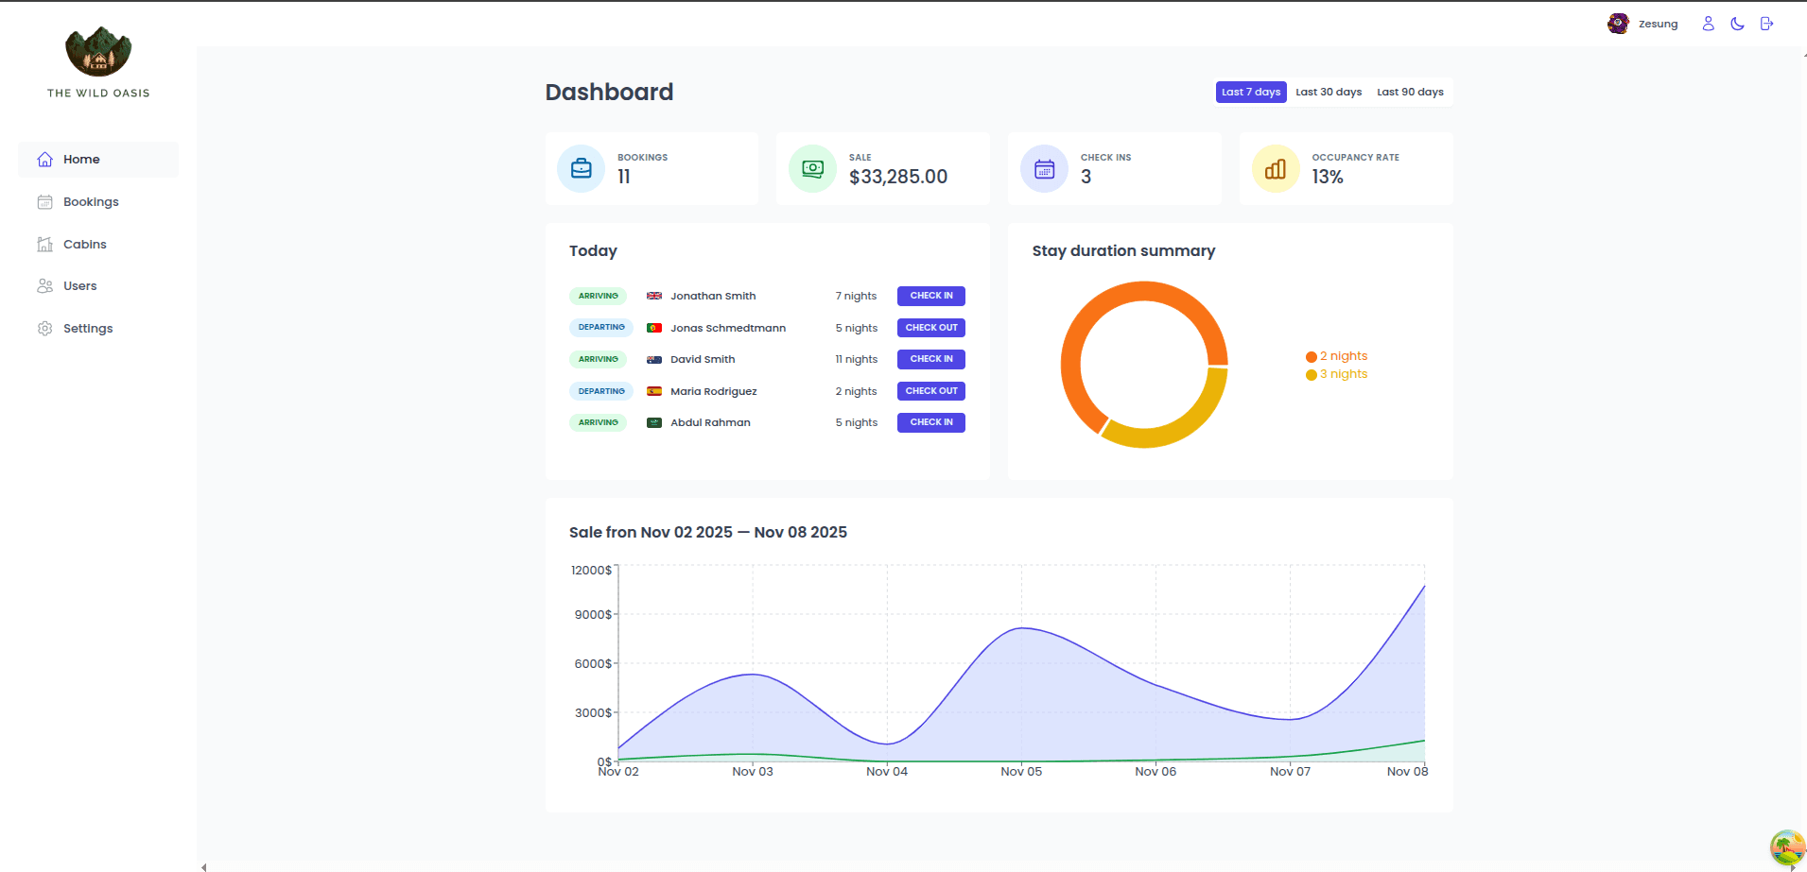The height and width of the screenshot is (872, 1807).
Task: Click the Zesung avatar picture
Action: click(x=1618, y=24)
